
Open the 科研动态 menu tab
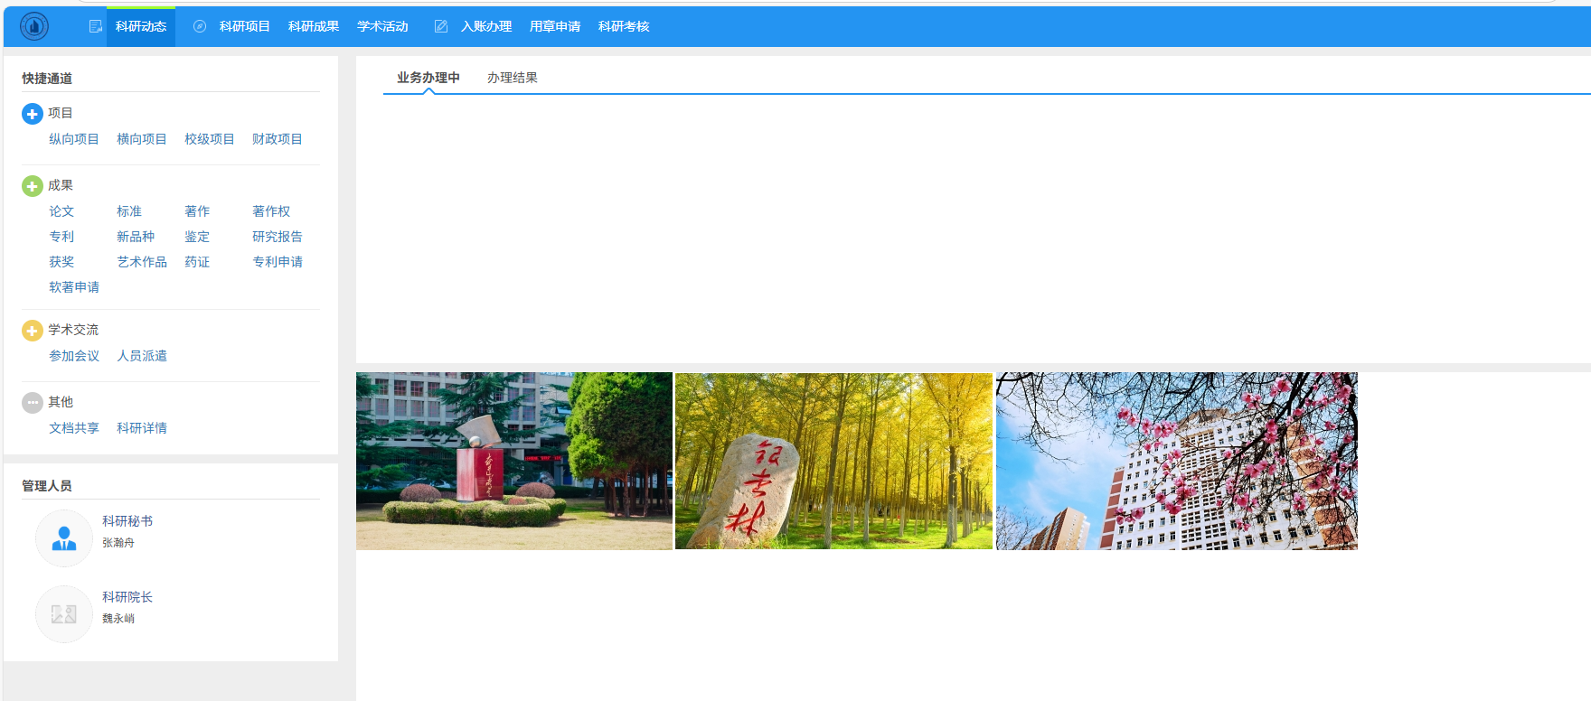tap(141, 26)
